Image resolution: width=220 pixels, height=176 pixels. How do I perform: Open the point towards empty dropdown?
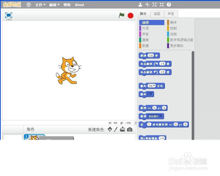(151, 94)
